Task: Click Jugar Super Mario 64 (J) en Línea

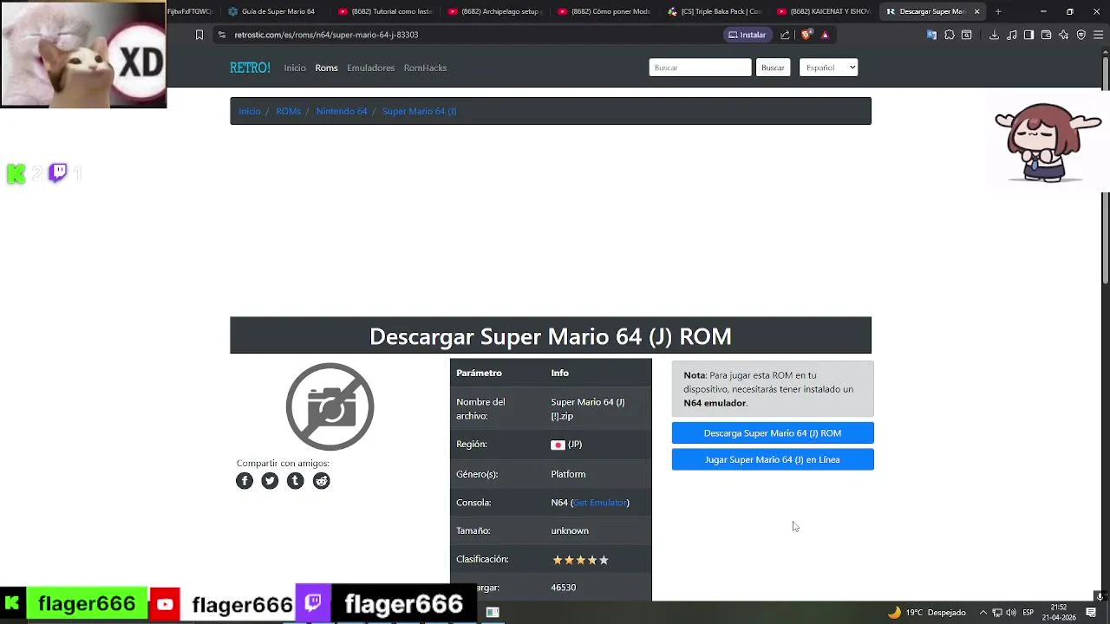Action: 773,459
